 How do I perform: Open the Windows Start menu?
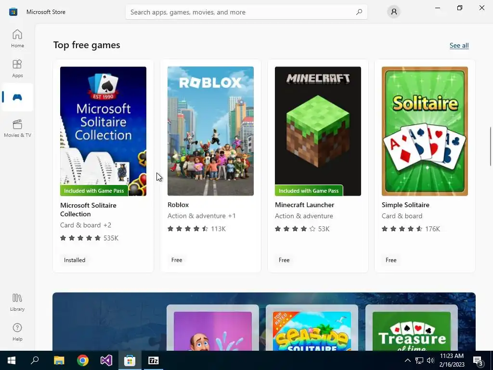pos(12,360)
